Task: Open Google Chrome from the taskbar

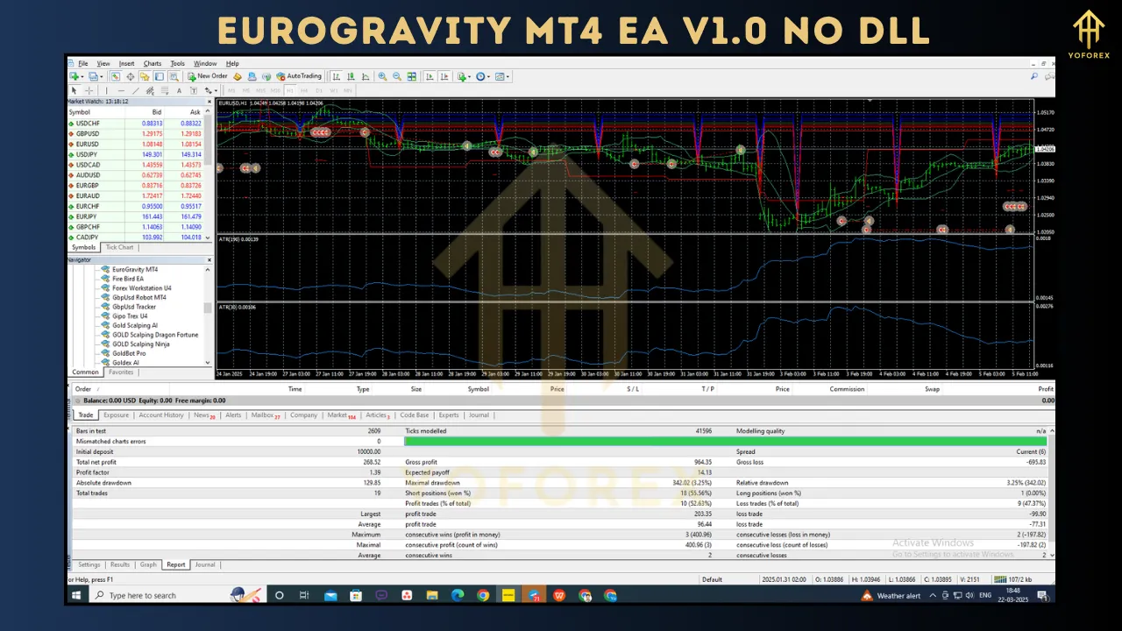Action: (x=483, y=595)
